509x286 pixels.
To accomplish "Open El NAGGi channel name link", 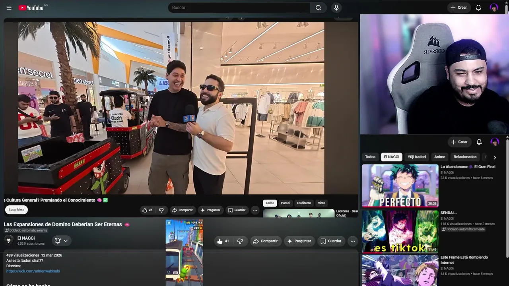I will coord(26,238).
